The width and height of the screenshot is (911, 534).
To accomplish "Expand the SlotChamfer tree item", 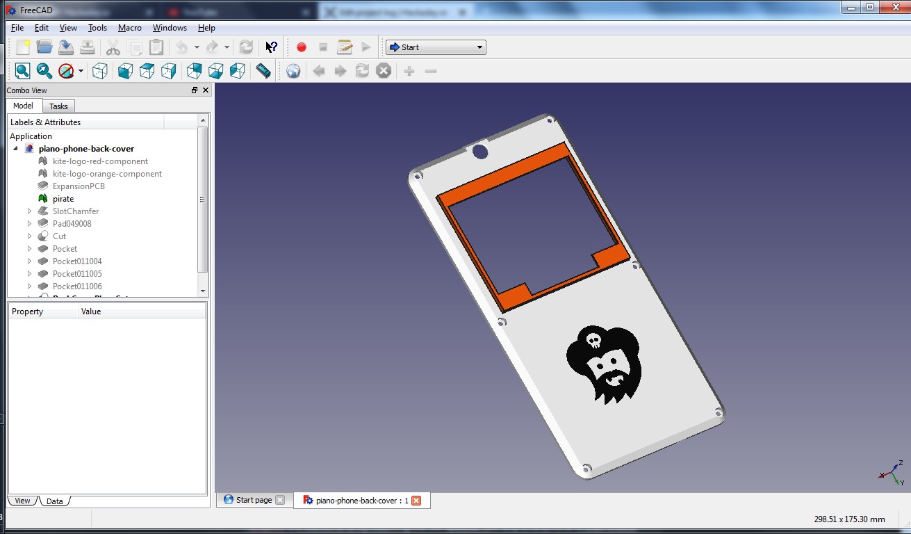I will (x=29, y=211).
